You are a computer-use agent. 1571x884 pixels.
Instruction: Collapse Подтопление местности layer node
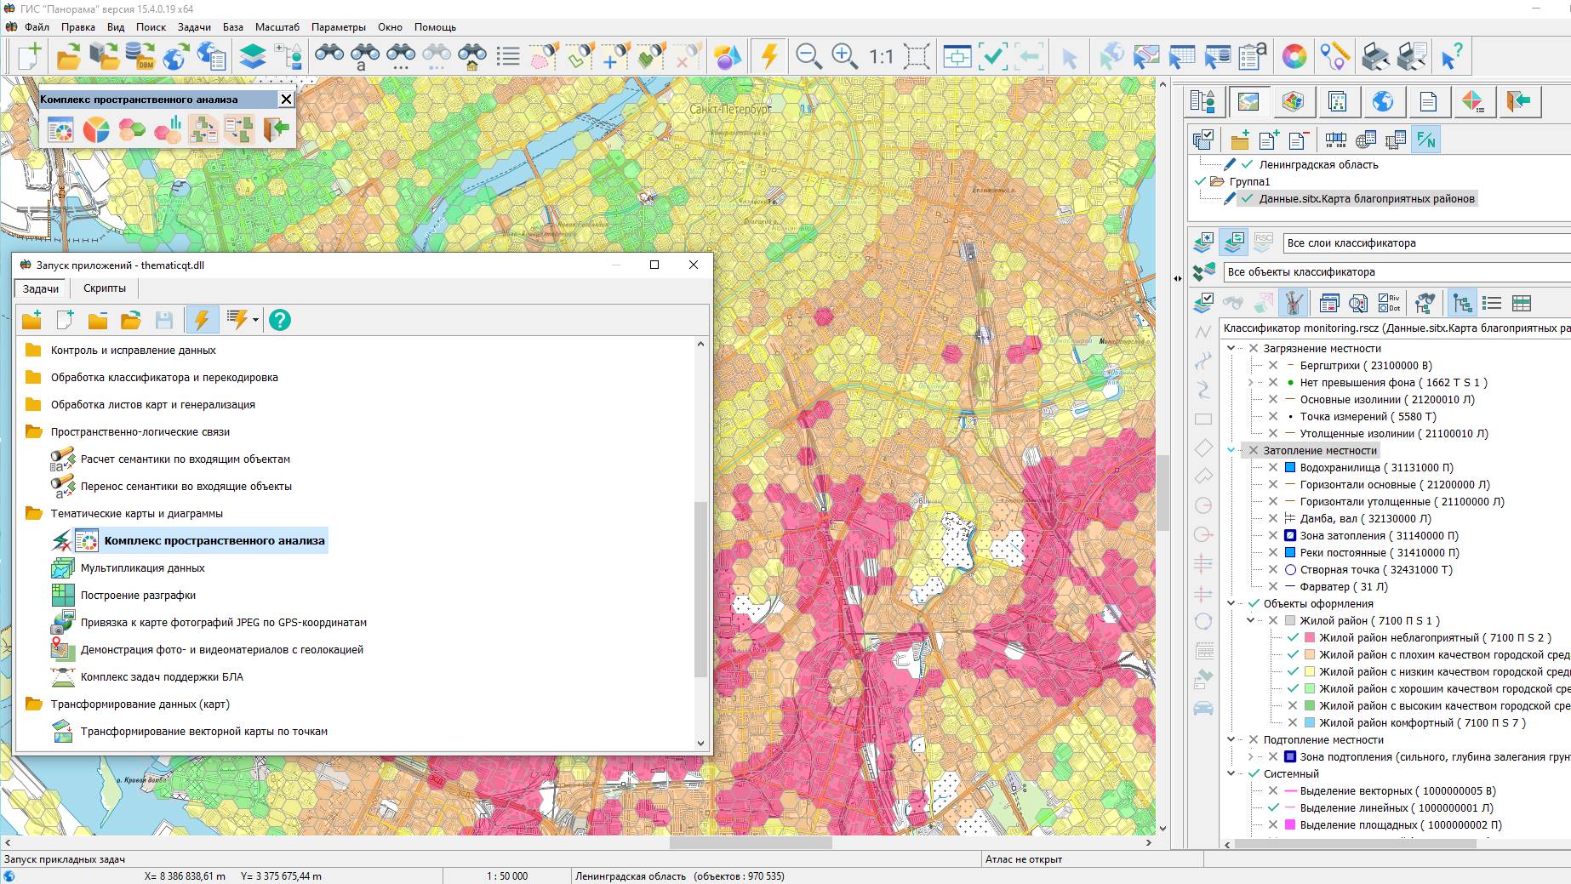coord(1231,739)
